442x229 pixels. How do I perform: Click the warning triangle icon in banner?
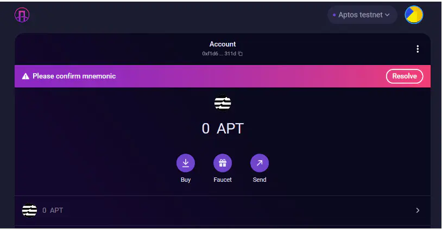pyautogui.click(x=26, y=77)
